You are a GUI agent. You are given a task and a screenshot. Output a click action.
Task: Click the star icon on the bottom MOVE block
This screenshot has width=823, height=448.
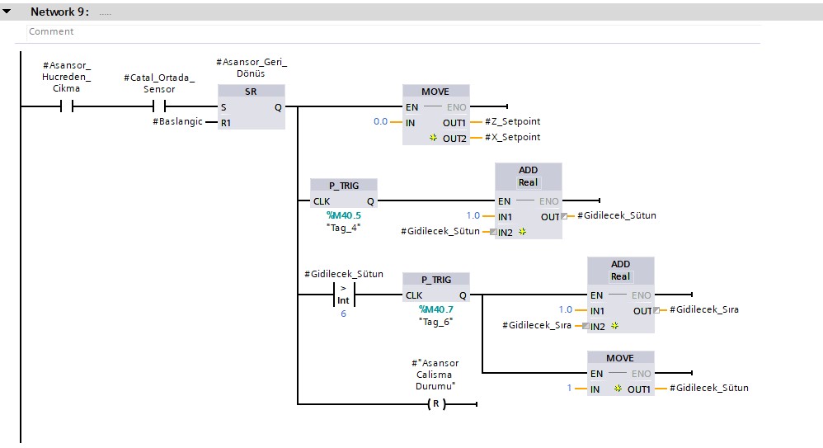tap(618, 389)
